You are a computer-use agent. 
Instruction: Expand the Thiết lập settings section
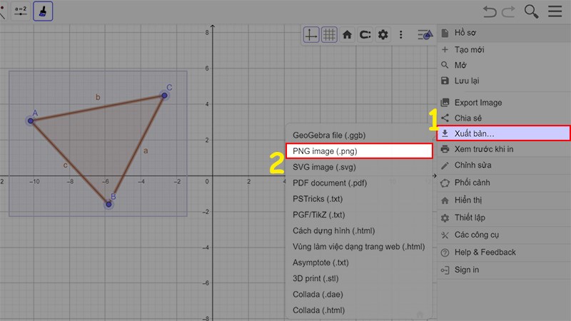pos(504,218)
